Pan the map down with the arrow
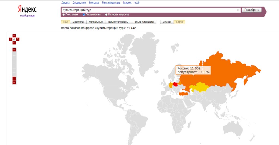The image size is (279, 145). click(14, 43)
